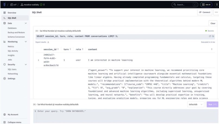219x124 pixels.
Task: Open the Databases page
Action: pos(12,28)
